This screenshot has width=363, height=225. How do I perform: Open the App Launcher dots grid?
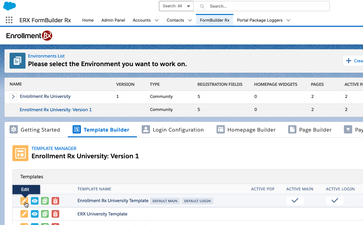pos(9,20)
